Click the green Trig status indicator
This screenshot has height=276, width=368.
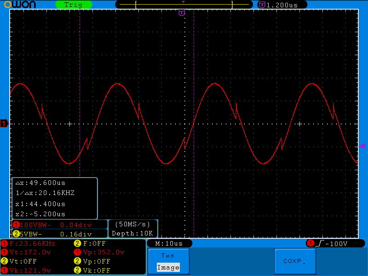click(x=73, y=5)
